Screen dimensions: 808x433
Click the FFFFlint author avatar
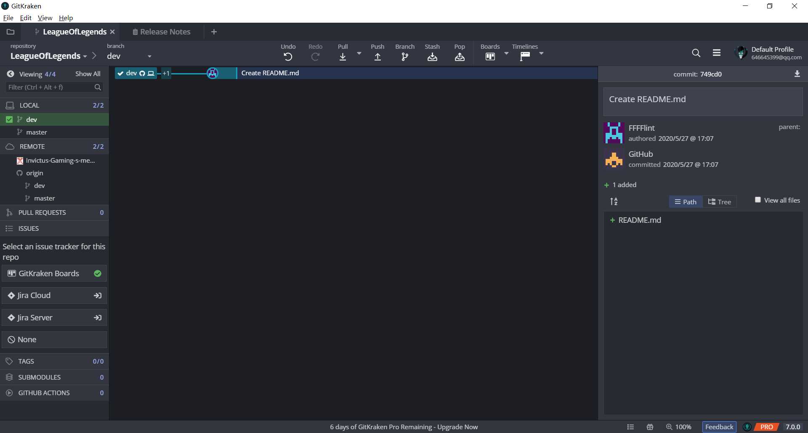(614, 133)
